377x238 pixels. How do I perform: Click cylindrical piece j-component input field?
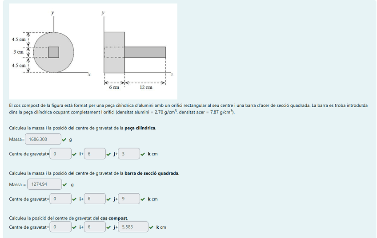tap(94, 154)
